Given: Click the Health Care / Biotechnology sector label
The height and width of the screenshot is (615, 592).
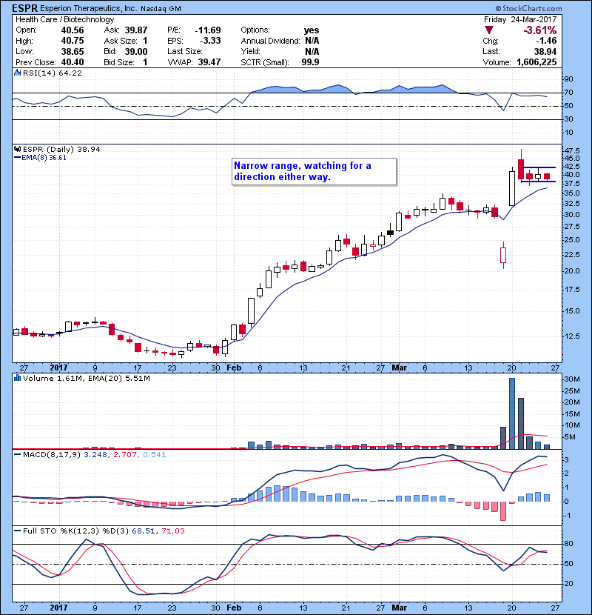Looking at the screenshot, I should point(65,19).
